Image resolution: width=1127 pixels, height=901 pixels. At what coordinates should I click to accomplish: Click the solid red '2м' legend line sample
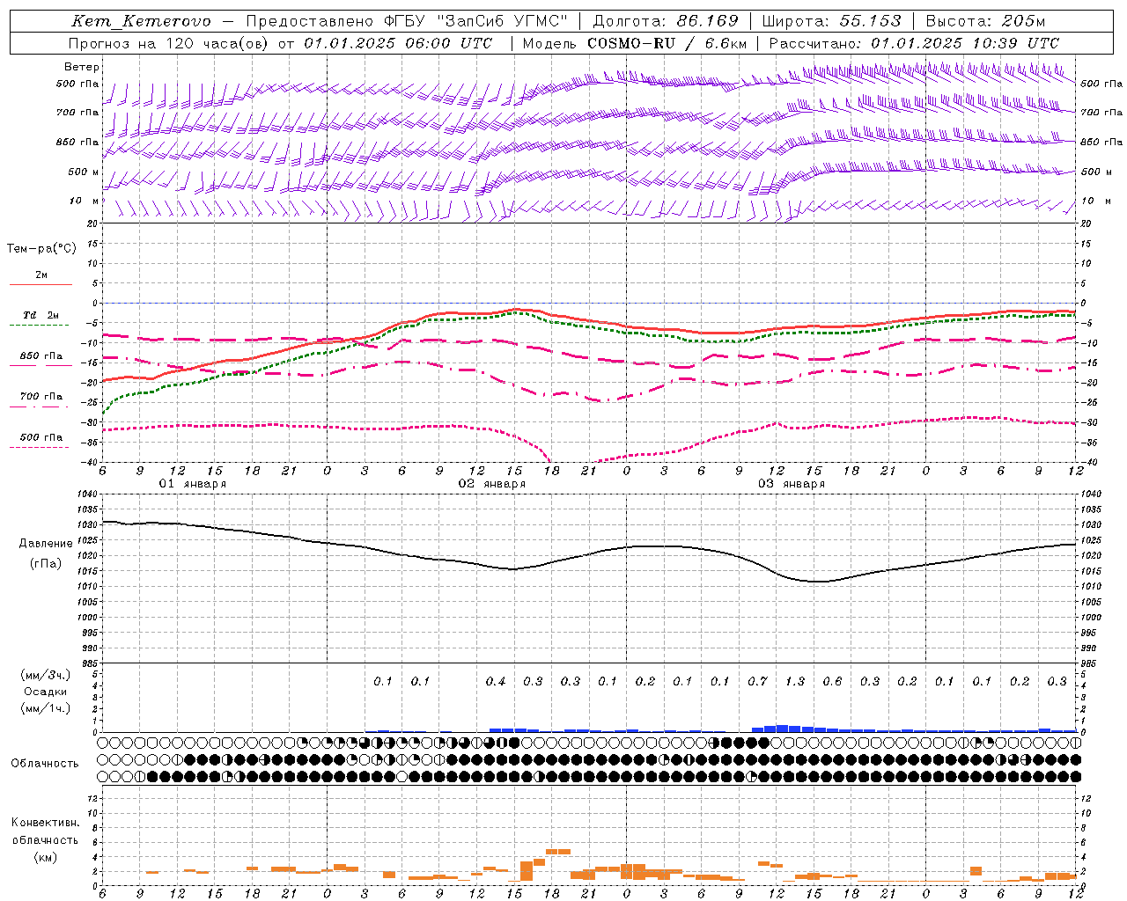(x=41, y=284)
